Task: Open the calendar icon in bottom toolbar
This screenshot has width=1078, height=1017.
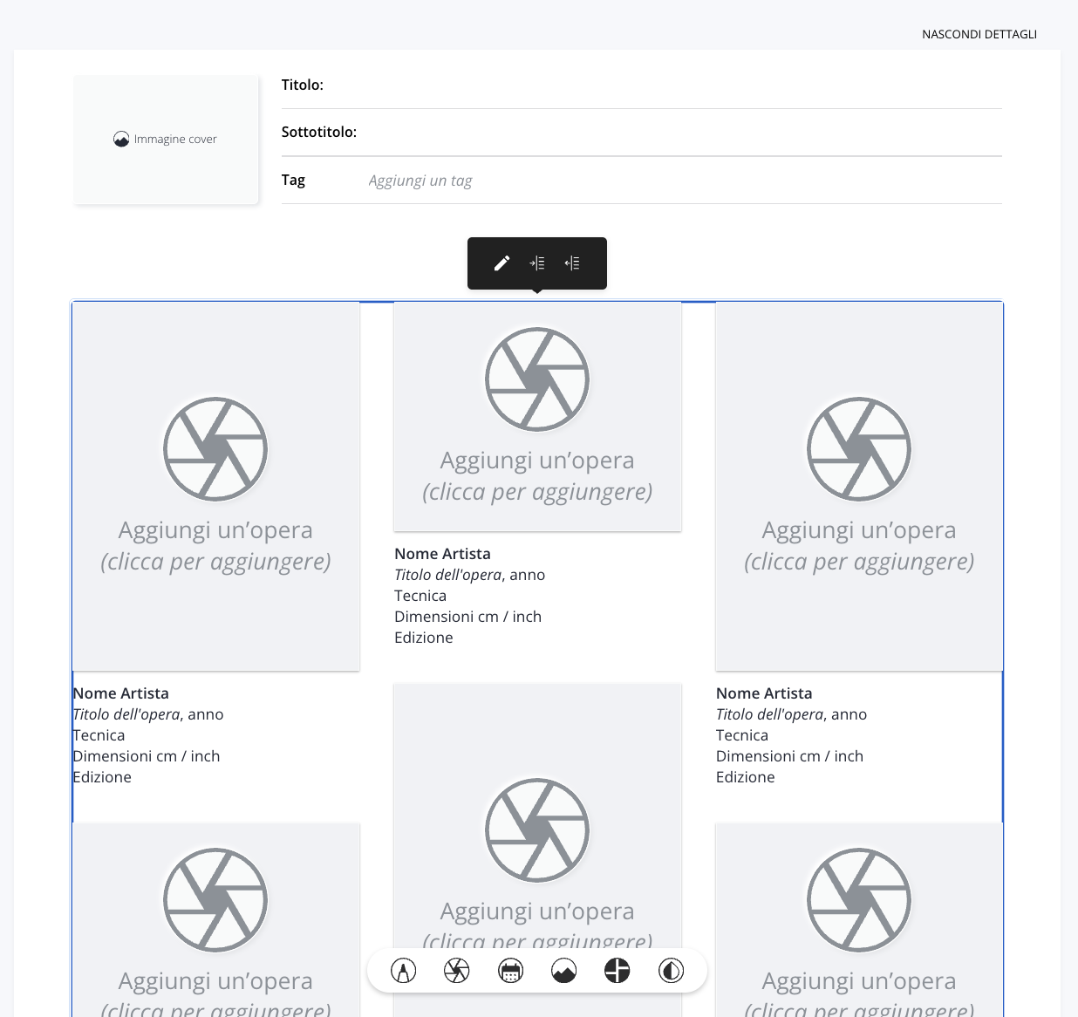Action: (x=510, y=971)
